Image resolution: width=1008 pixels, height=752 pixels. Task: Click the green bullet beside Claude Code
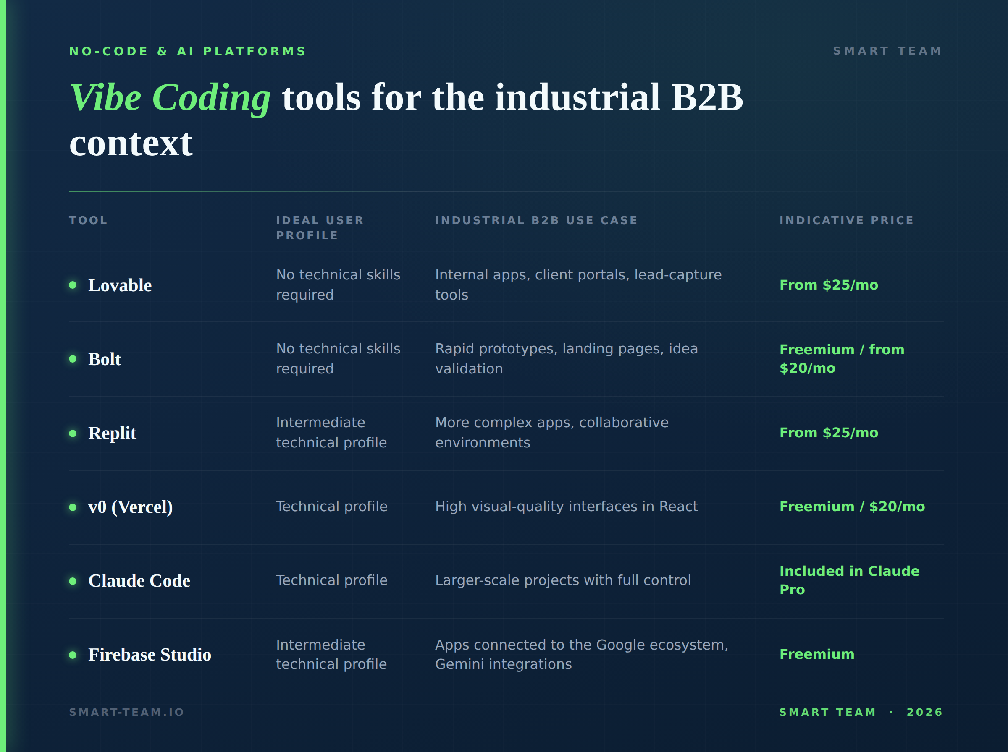coord(72,581)
